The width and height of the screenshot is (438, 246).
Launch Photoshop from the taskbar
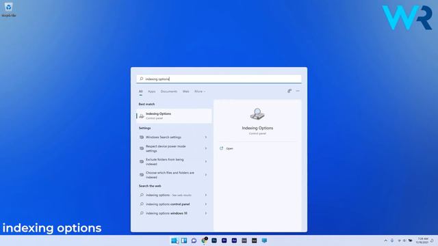click(214, 241)
